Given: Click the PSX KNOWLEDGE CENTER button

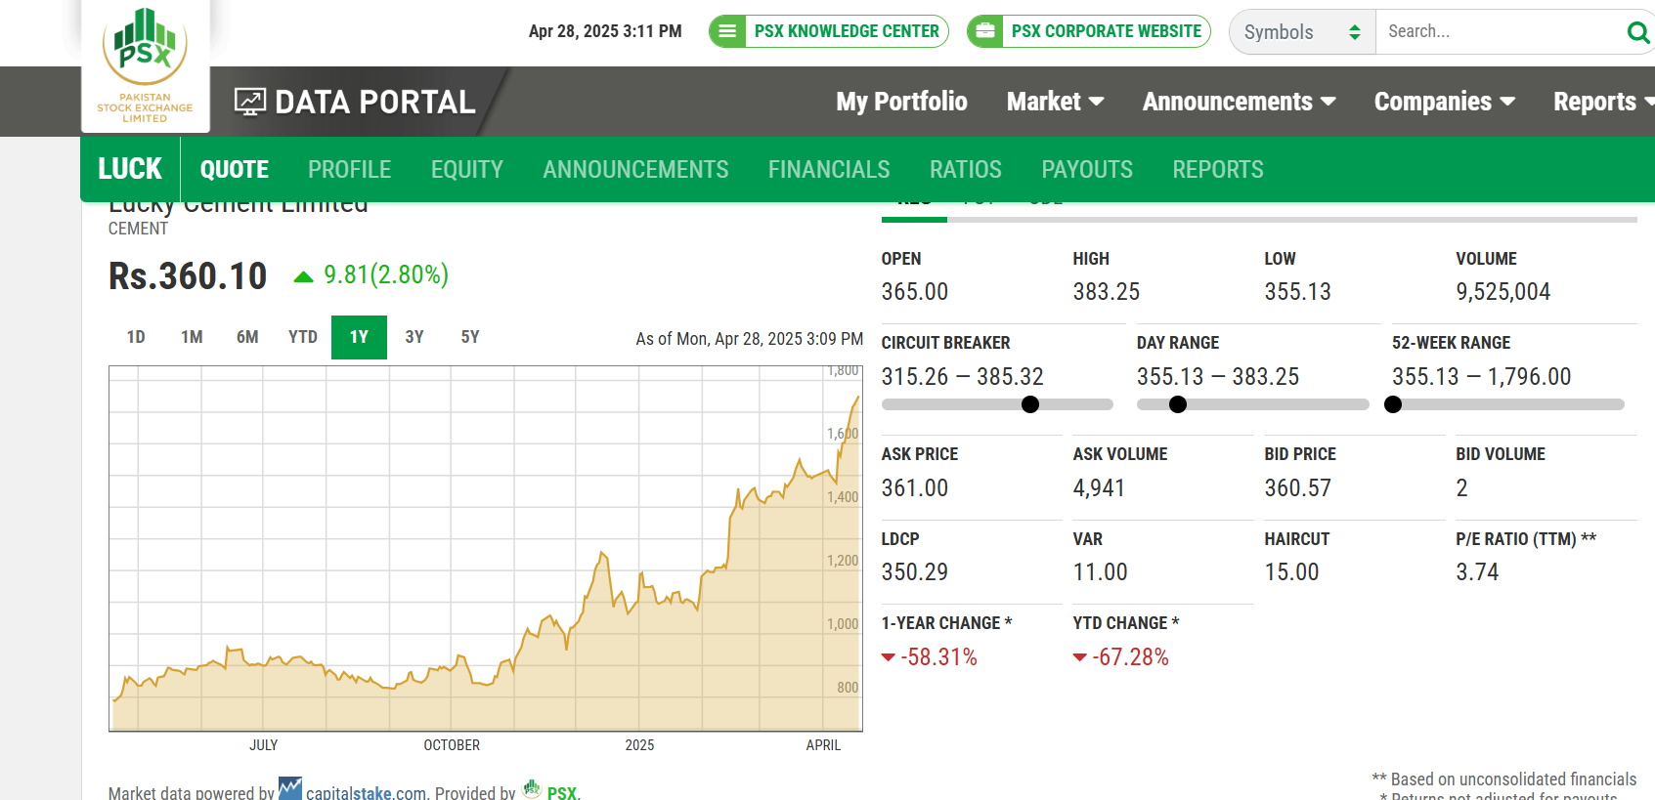Looking at the screenshot, I should pyautogui.click(x=829, y=31).
